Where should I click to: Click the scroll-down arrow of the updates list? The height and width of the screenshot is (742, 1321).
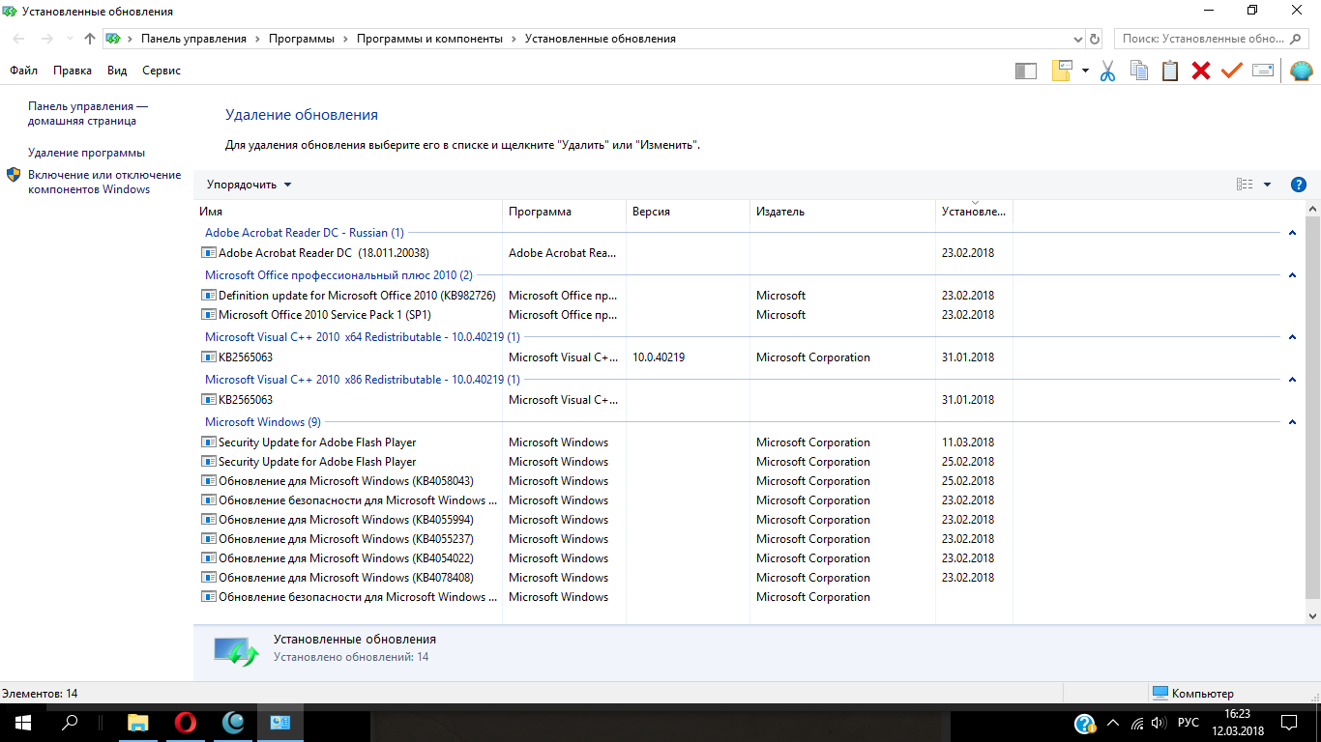[x=1312, y=615]
